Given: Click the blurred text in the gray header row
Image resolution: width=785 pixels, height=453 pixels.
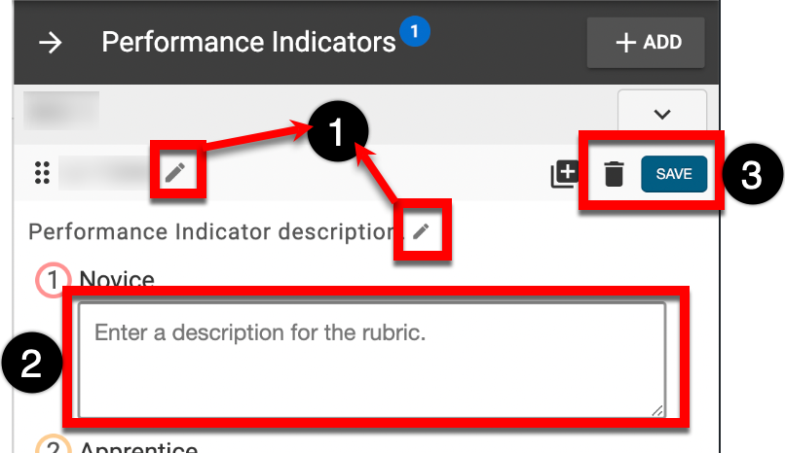Looking at the screenshot, I should [x=60, y=107].
